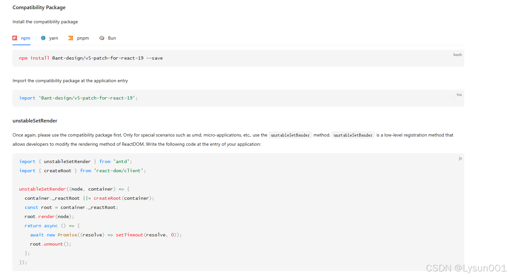The height and width of the screenshot is (277, 508).
Task: Select the Bun tab
Action: (x=112, y=38)
